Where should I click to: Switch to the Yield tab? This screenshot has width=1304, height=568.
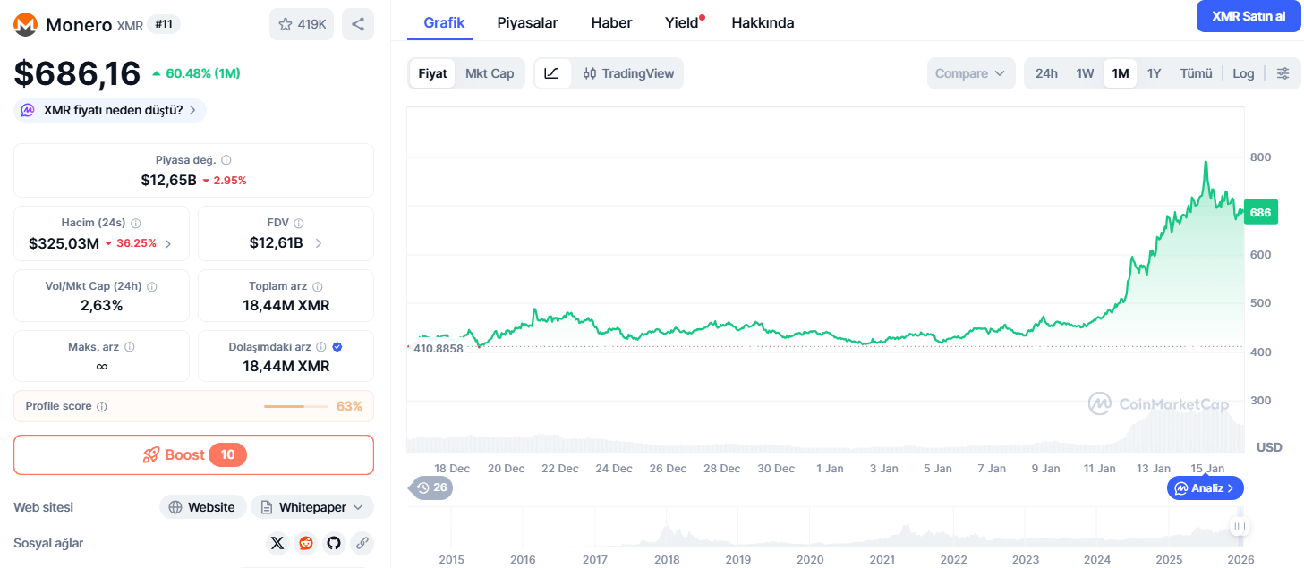point(683,22)
